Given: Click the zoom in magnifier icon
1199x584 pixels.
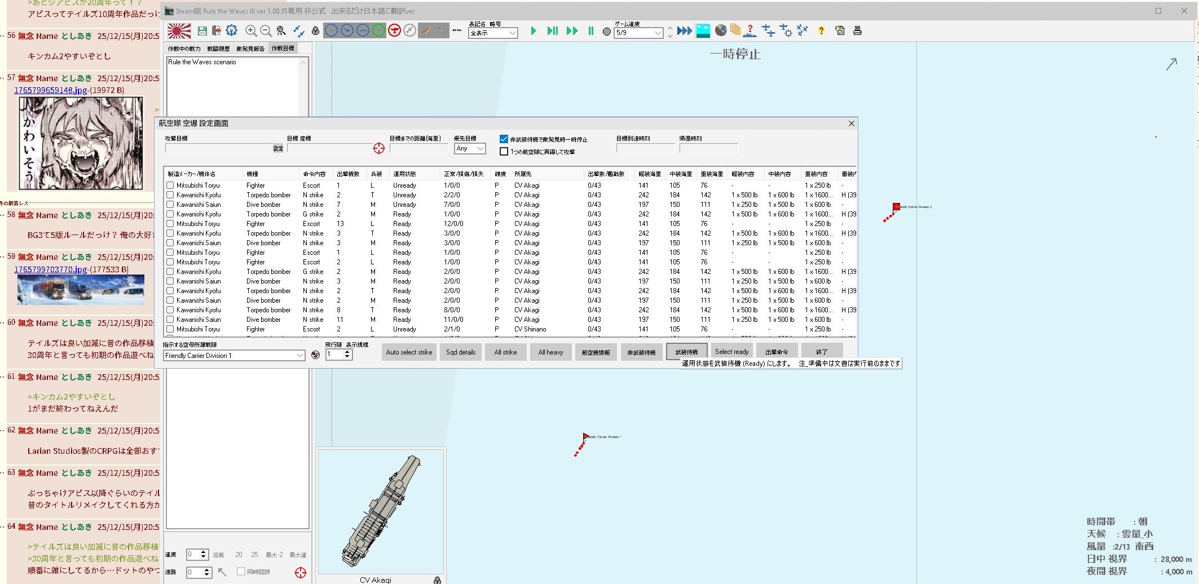Looking at the screenshot, I should (251, 31).
